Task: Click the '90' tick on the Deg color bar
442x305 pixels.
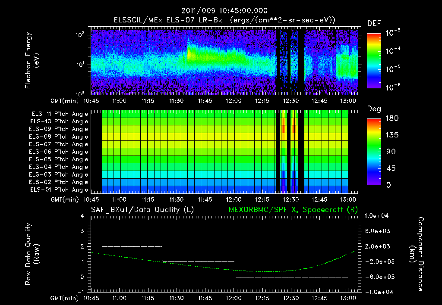Action: (391, 152)
